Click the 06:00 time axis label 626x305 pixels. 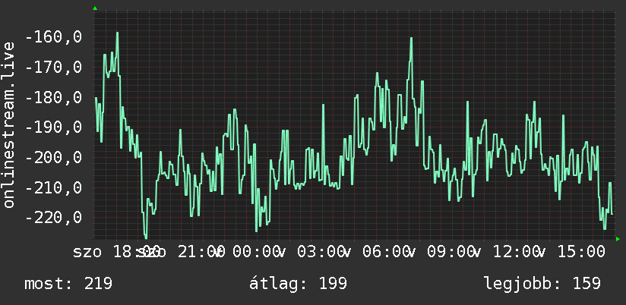pyautogui.click(x=386, y=252)
